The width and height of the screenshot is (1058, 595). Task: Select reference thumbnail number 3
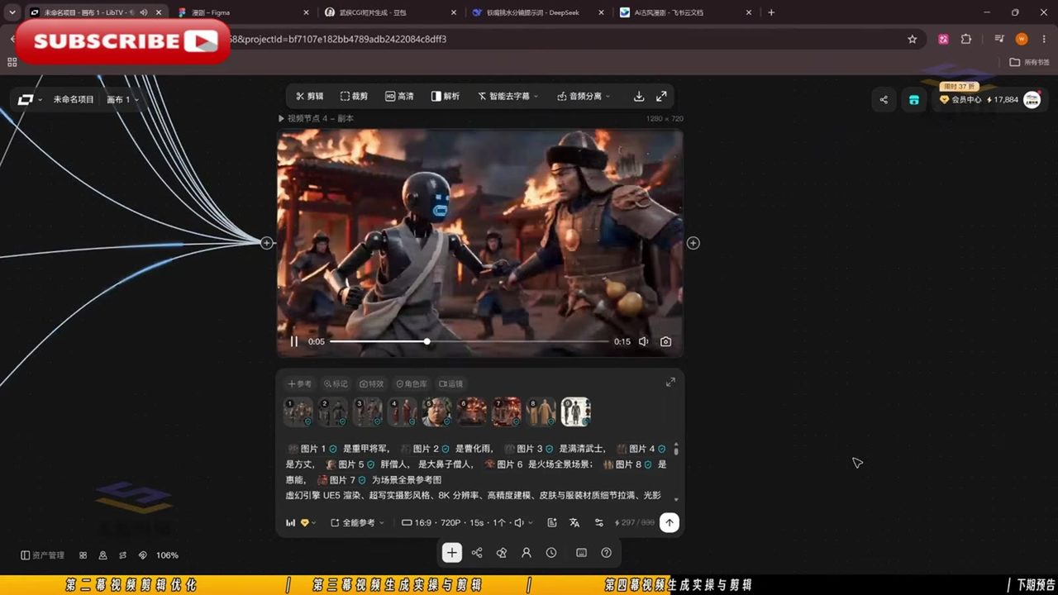click(x=368, y=412)
